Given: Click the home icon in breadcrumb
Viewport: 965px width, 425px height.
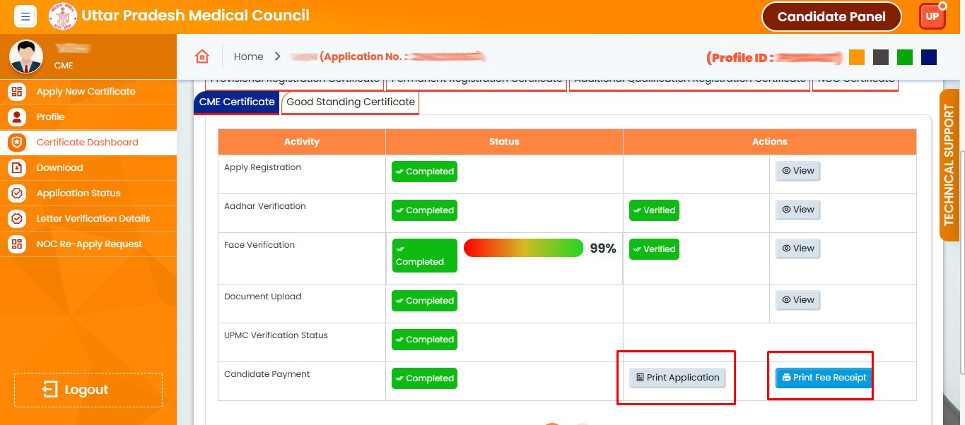Looking at the screenshot, I should 202,56.
